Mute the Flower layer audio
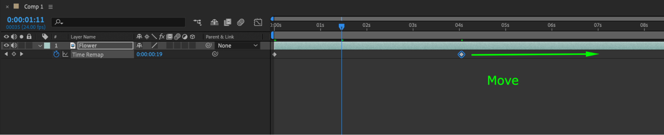The height and width of the screenshot is (135, 664). 14,45
